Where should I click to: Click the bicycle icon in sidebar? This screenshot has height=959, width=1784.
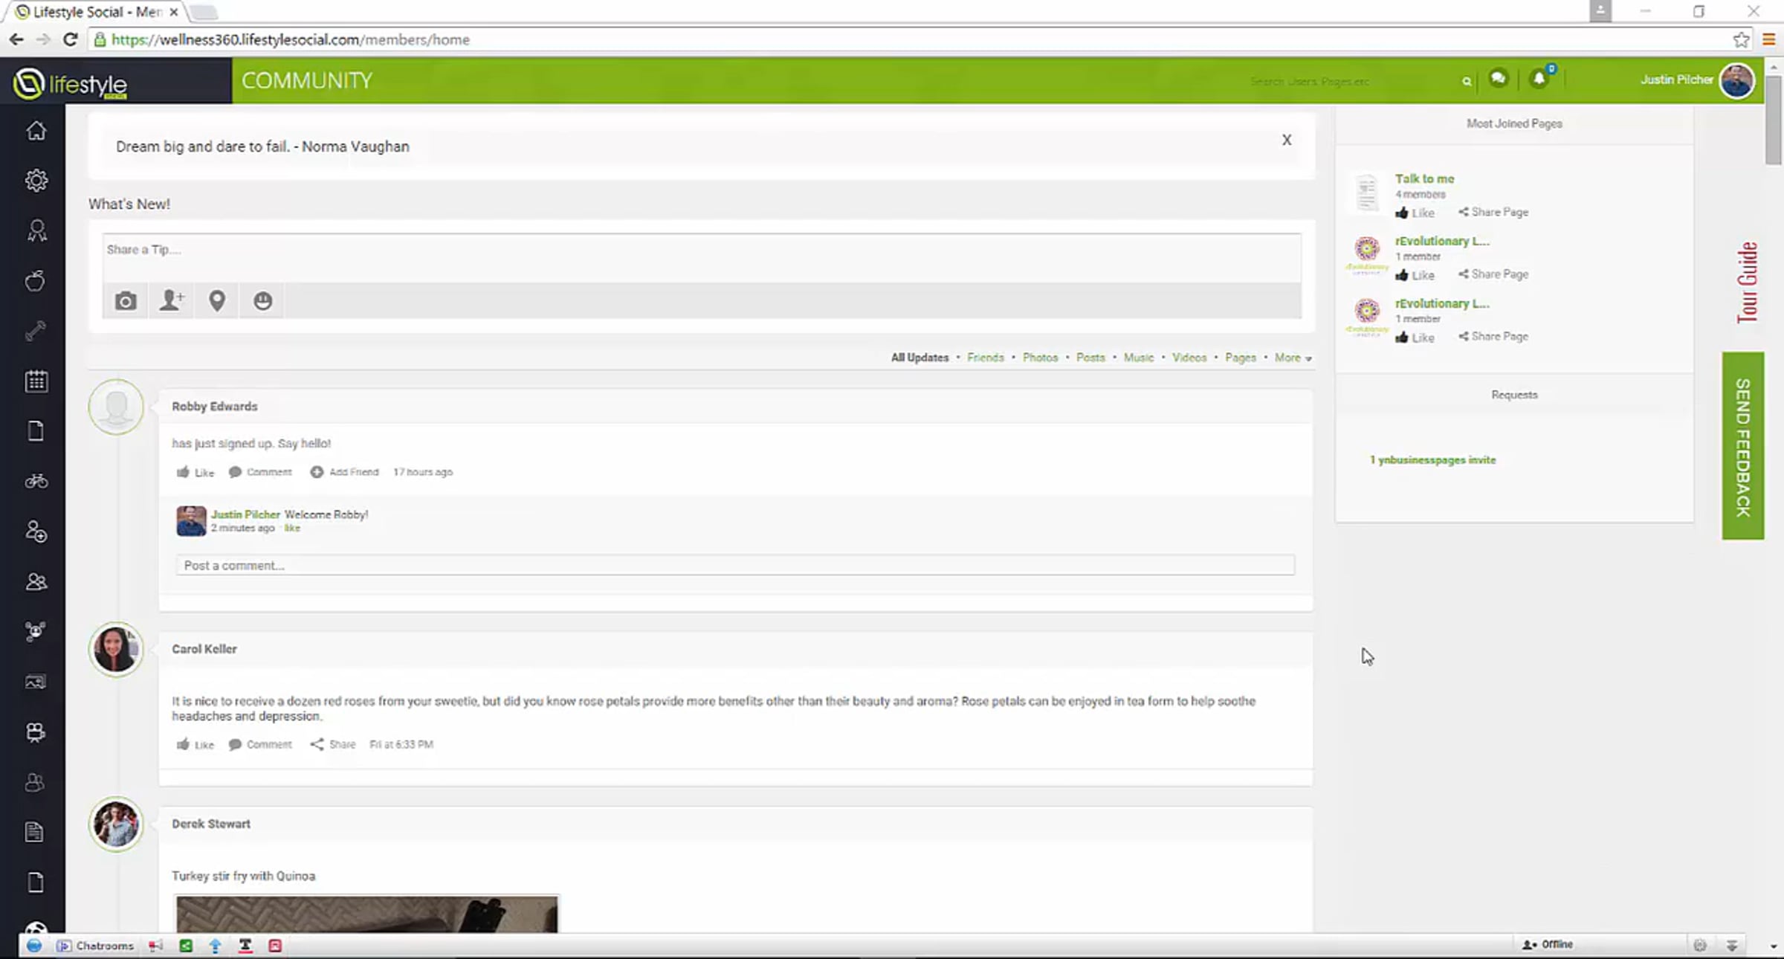[x=36, y=482]
